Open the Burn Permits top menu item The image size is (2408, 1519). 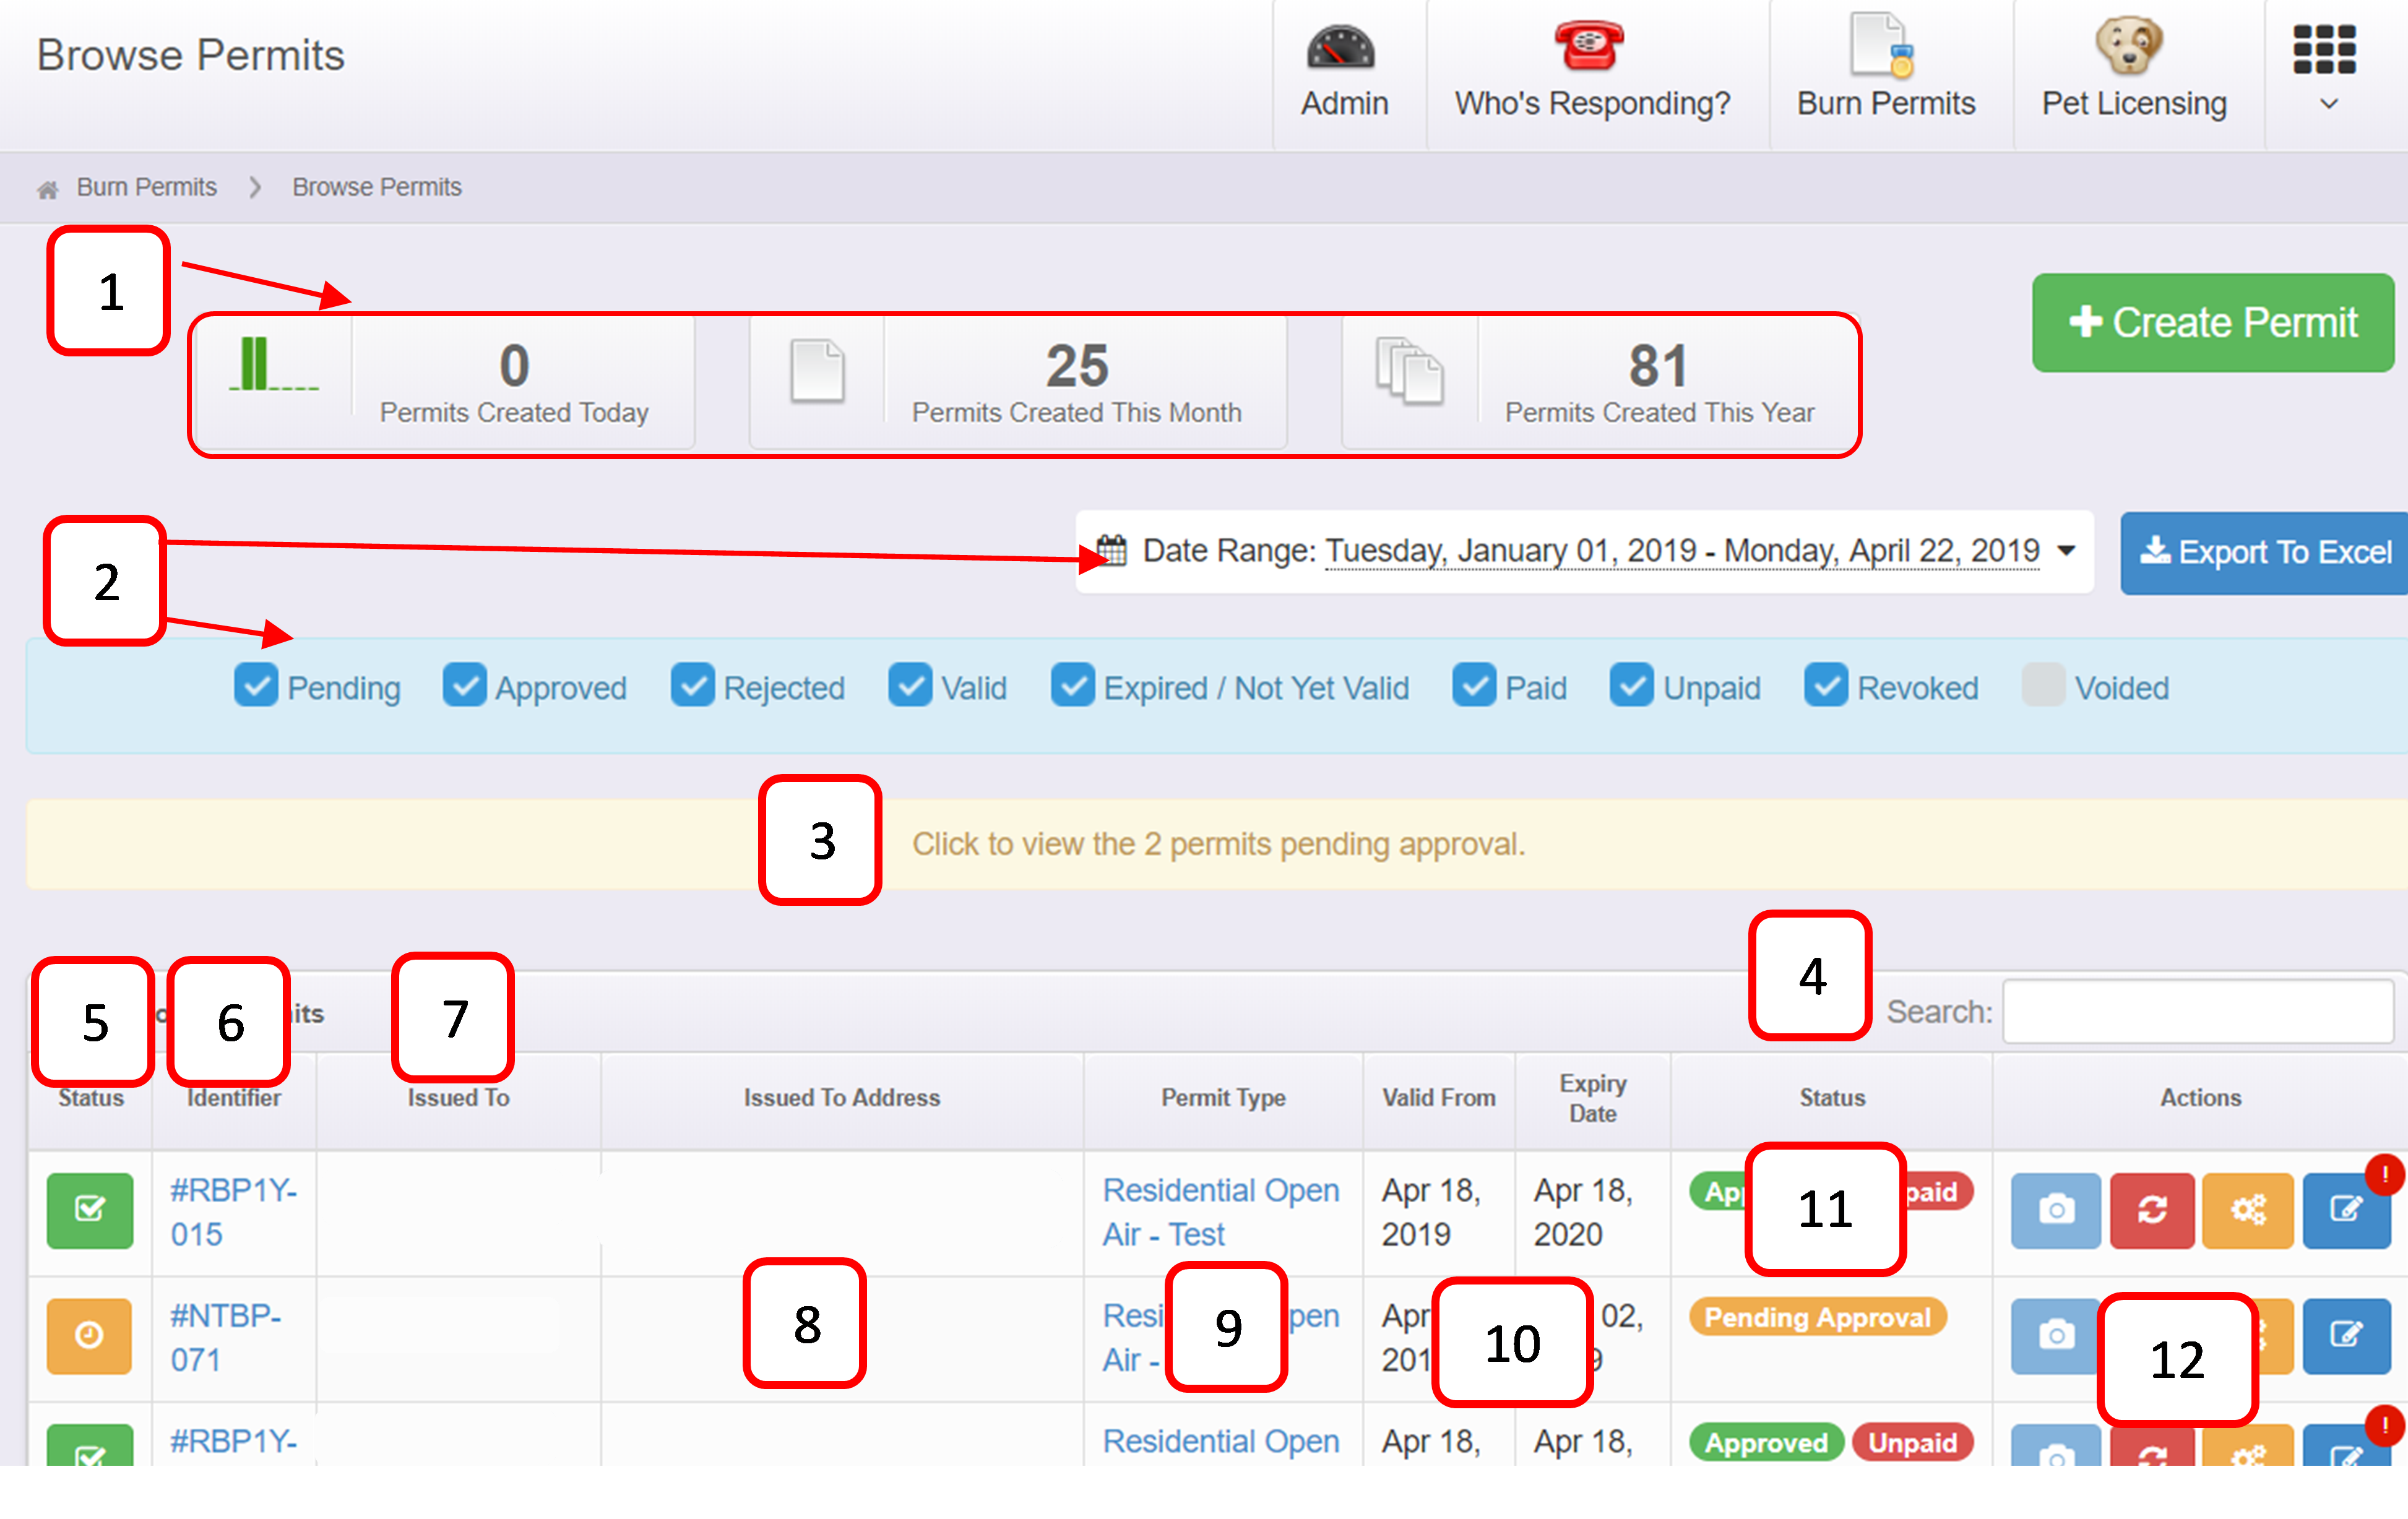[1886, 75]
